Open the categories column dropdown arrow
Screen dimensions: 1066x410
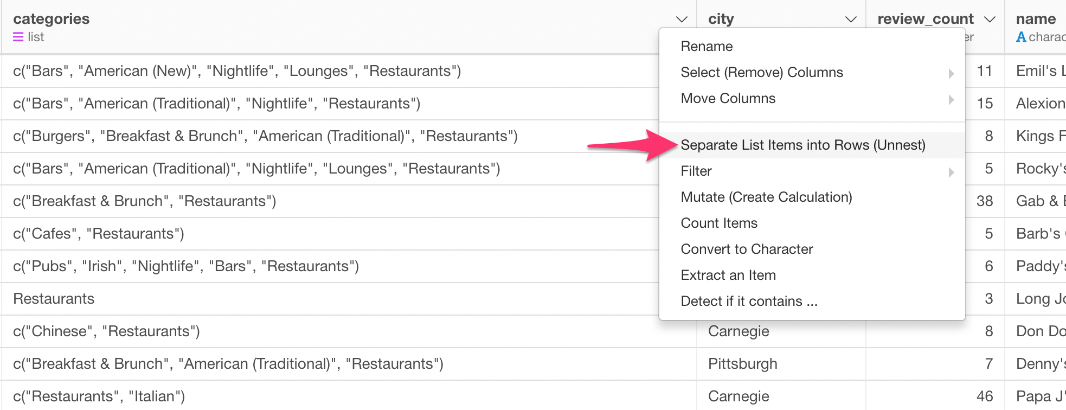pos(682,20)
